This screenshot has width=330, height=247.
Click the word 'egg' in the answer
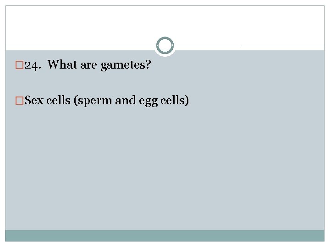click(148, 102)
